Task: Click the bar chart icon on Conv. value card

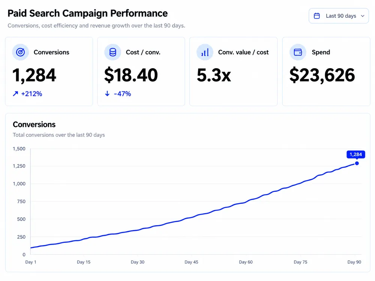Action: point(205,52)
